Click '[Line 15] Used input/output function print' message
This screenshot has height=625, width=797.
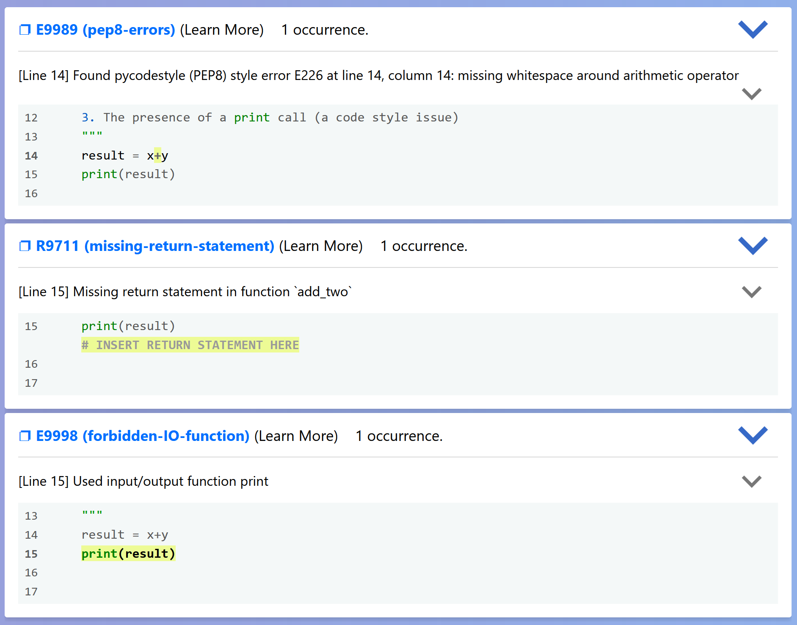click(x=143, y=481)
